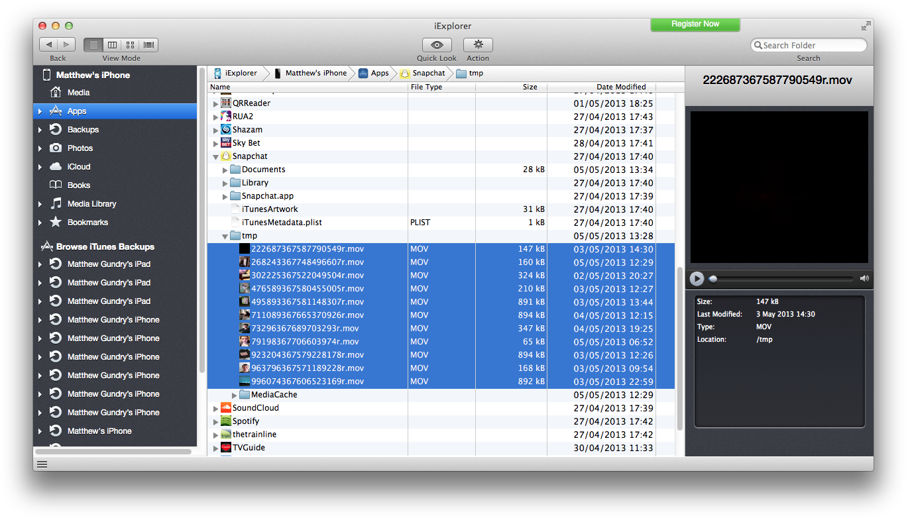
Task: Sort files by Date Modified column
Action: 620,87
